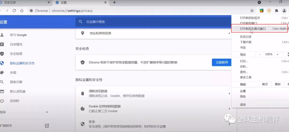Bookmark this page with star icon
This screenshot has height=132, width=289.
(252, 11)
